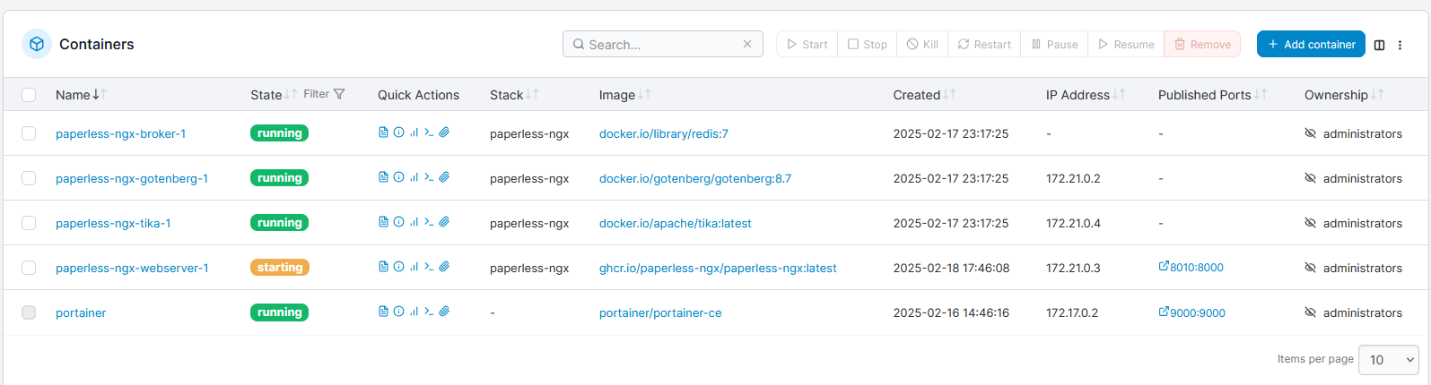This screenshot has width=1431, height=385.
Task: Select the paperless-ngx-gotenberg-1 row checkbox
Action: [29, 178]
